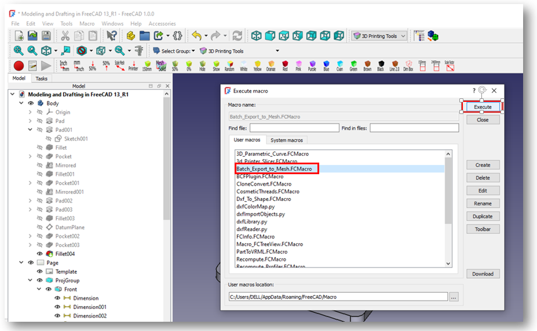Screen dimensions: 537x331
Task: Click the Cut scissors icon
Action: [x=66, y=36]
